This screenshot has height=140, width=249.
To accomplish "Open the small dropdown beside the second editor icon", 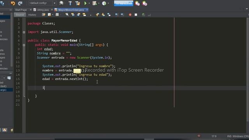I will [x=53, y=15].
